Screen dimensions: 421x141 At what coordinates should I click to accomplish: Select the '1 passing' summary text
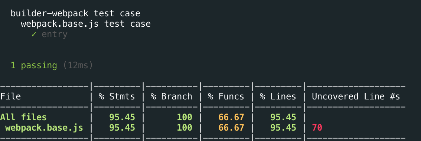point(34,66)
